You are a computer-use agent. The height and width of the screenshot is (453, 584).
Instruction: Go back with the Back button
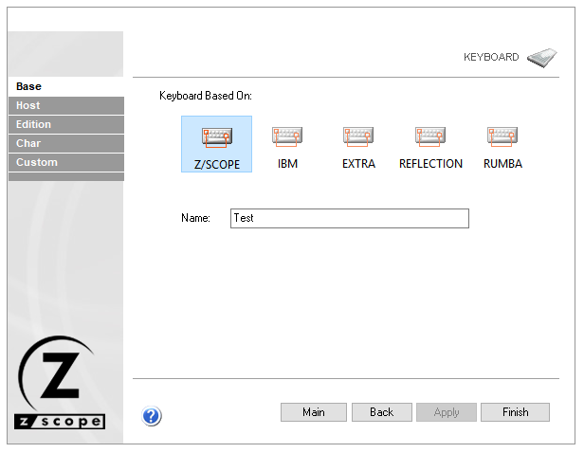382,412
